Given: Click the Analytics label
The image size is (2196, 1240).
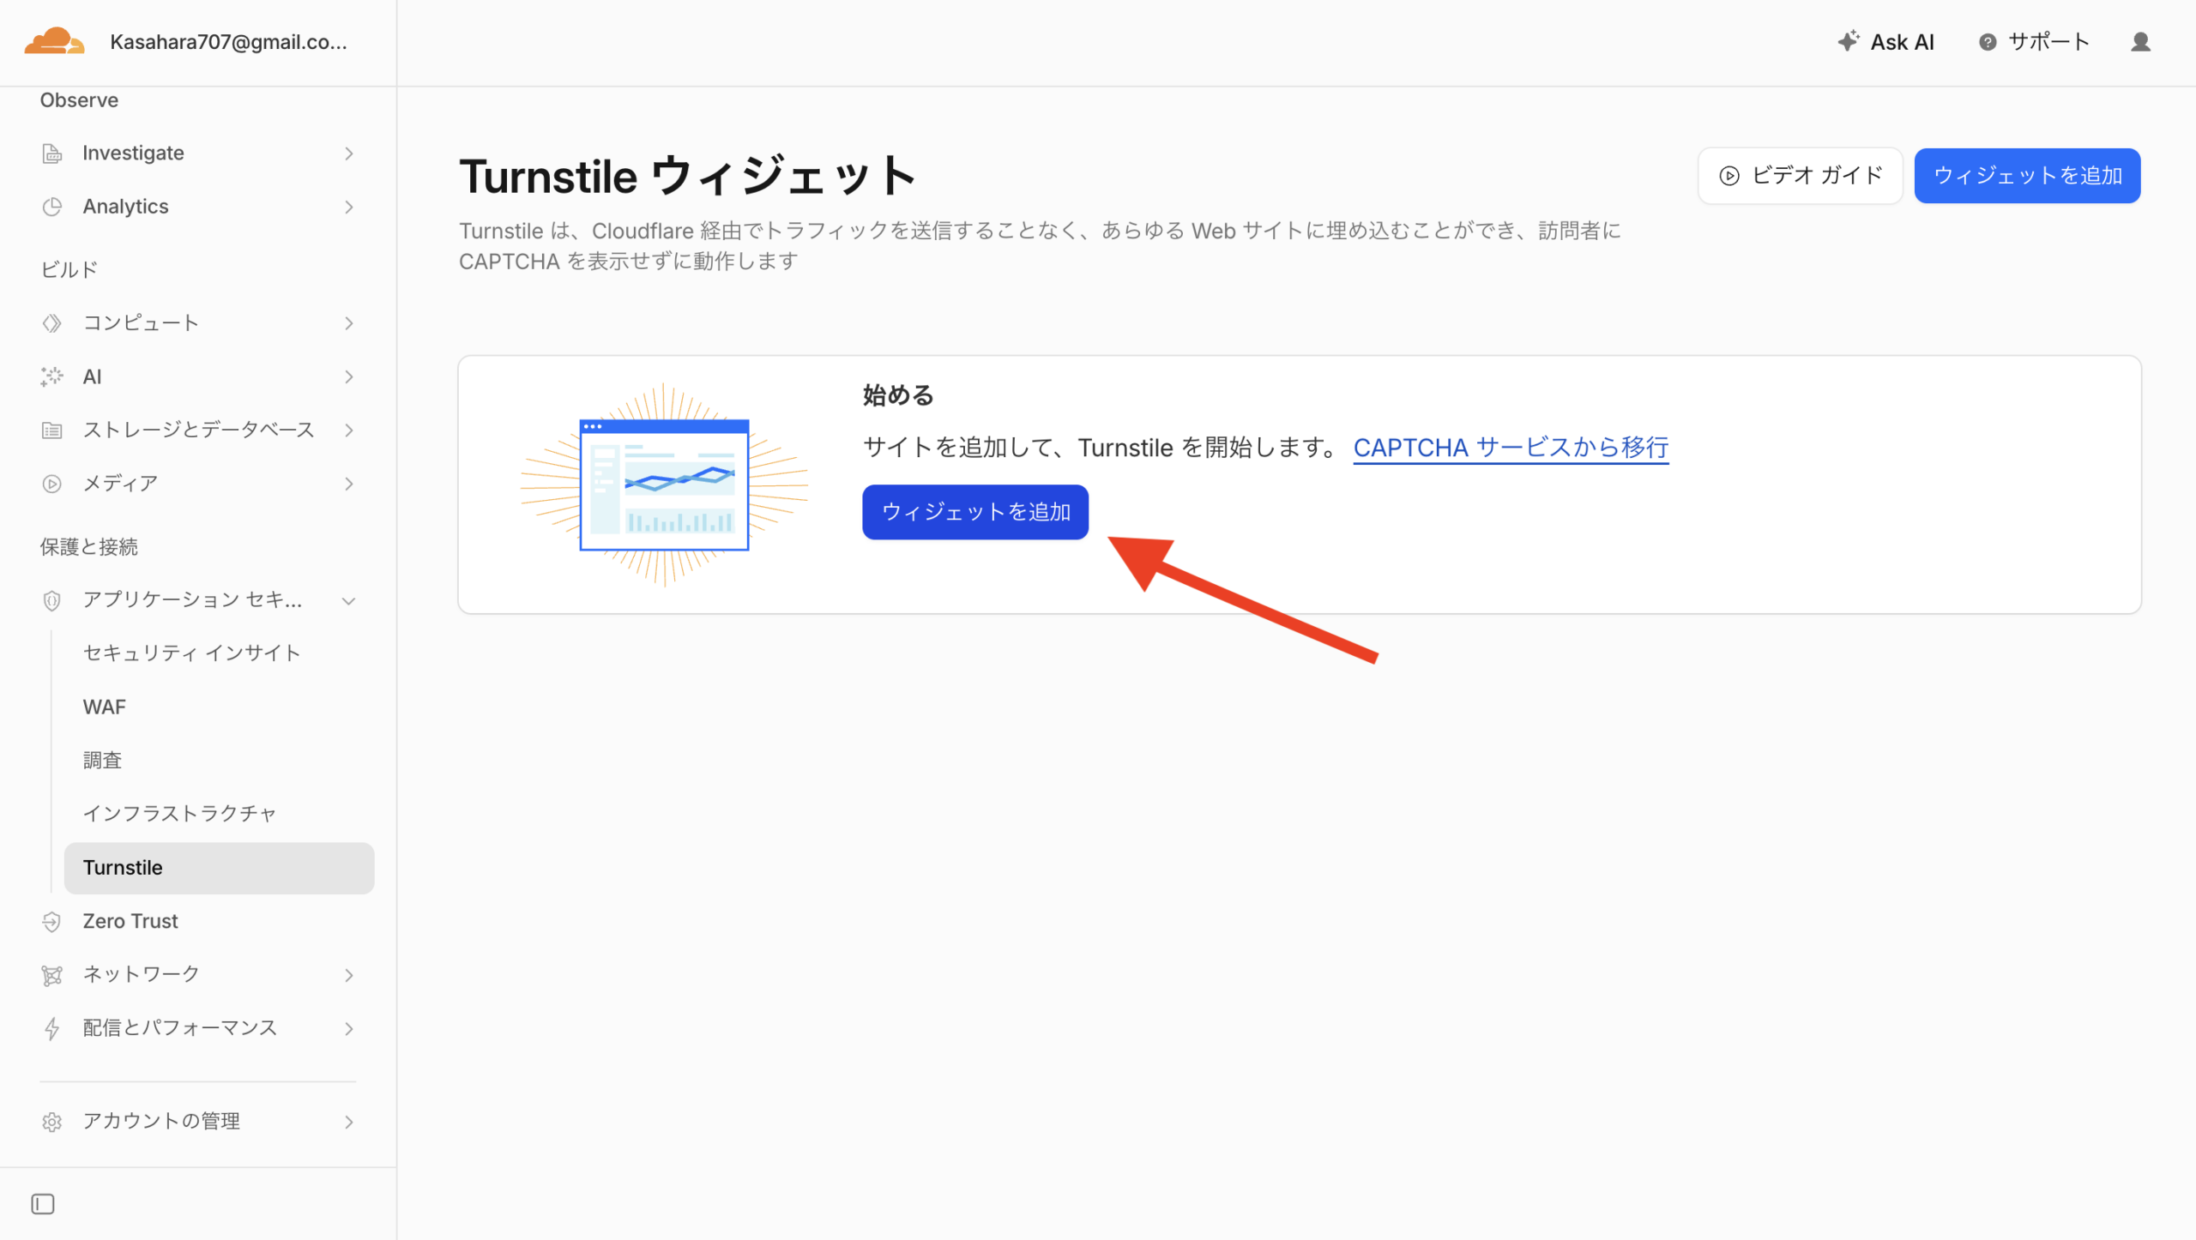Looking at the screenshot, I should 125,207.
